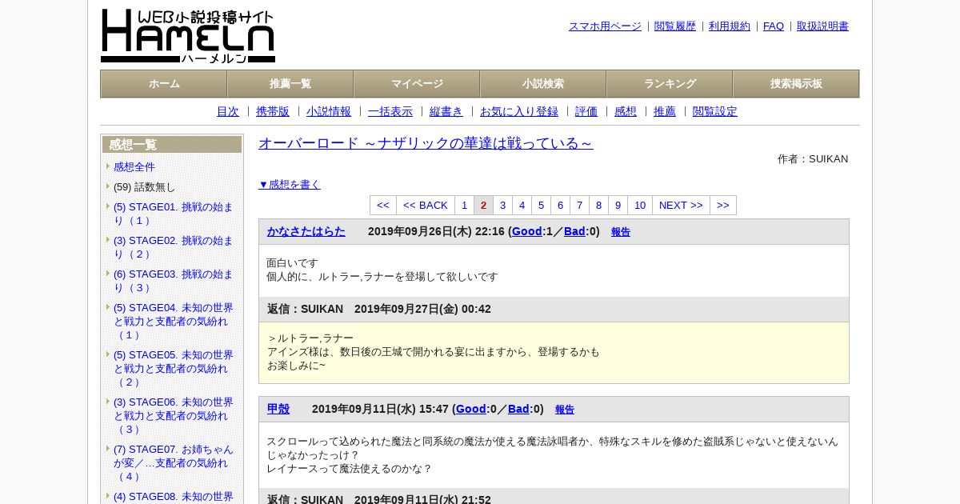960x504 pixels.
Task: Click the 面白いです comment text
Action: [293, 263]
